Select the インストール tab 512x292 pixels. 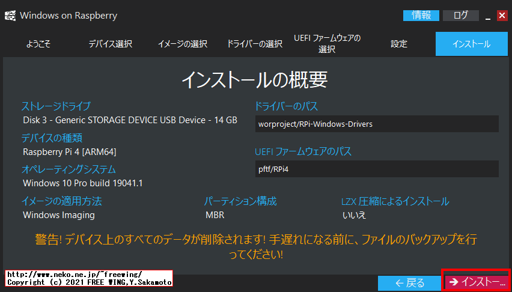[x=472, y=44]
